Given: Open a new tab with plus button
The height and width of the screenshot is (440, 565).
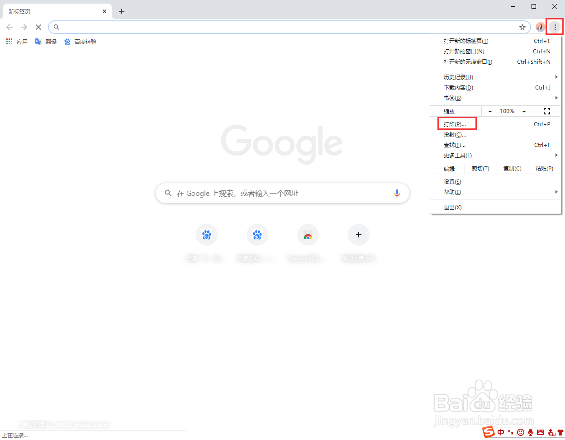Looking at the screenshot, I should 122,11.
